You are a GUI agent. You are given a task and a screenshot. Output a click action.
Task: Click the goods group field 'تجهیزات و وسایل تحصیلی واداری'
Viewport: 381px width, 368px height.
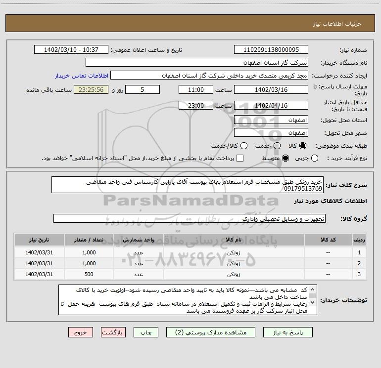pos(190,218)
